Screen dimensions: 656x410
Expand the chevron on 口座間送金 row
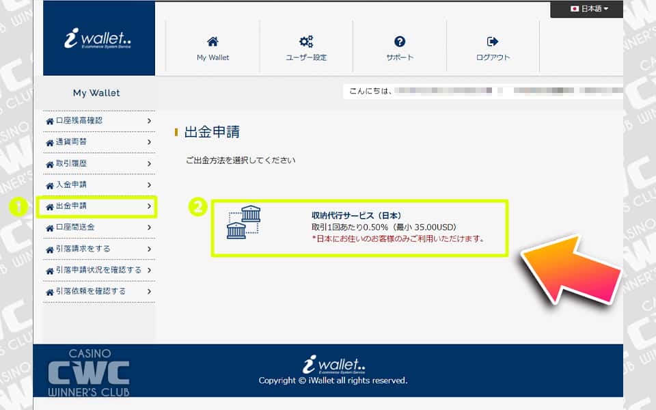pos(150,228)
